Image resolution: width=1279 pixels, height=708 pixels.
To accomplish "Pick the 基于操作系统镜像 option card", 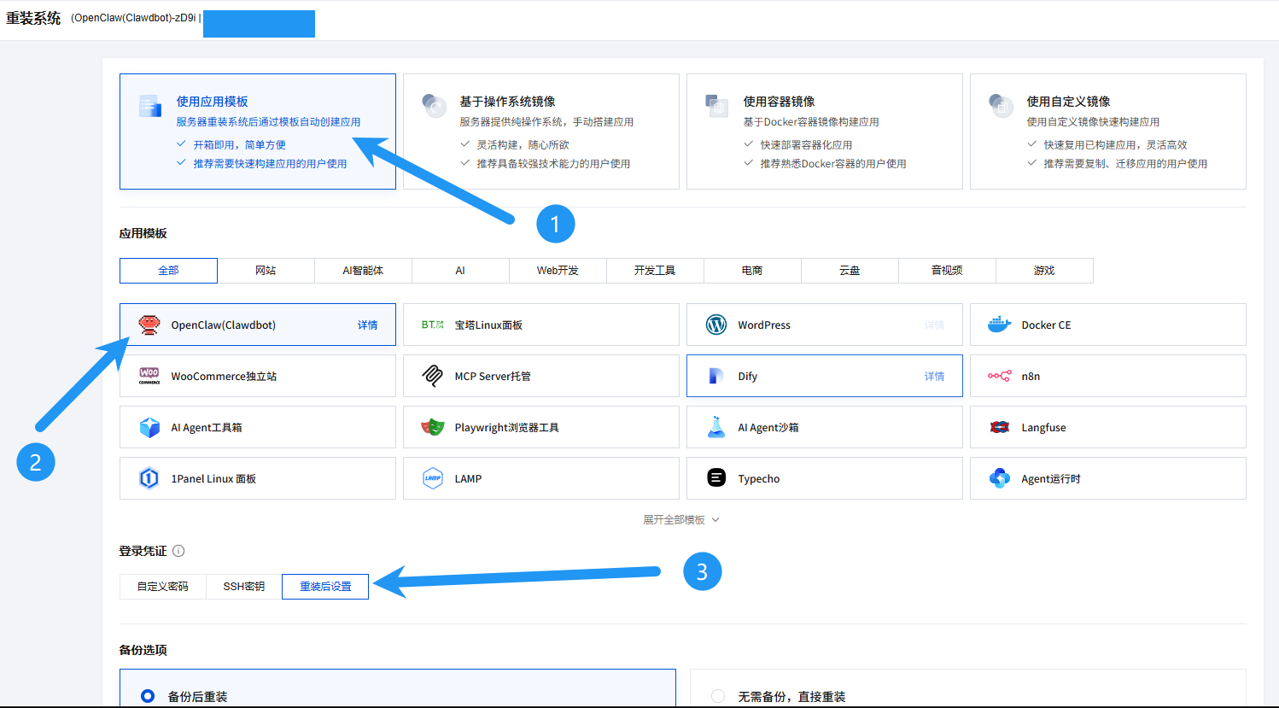I will [540, 131].
